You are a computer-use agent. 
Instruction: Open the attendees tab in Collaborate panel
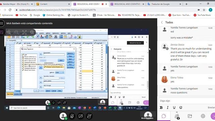[x=177, y=116]
